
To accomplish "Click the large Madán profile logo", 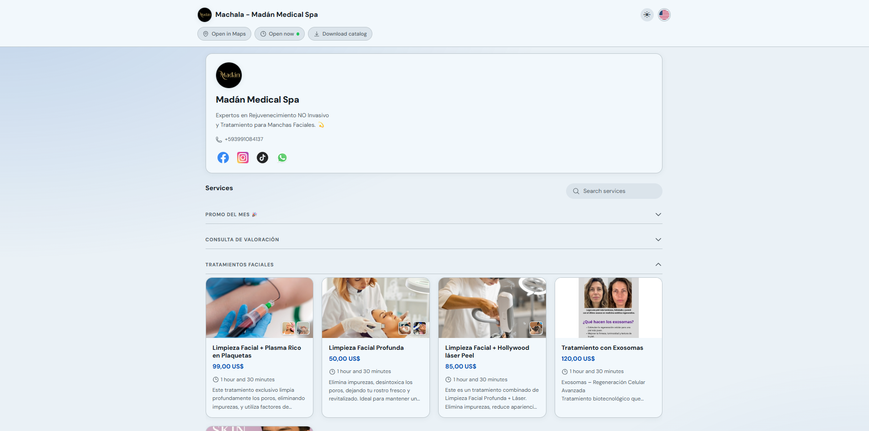I will tap(229, 75).
